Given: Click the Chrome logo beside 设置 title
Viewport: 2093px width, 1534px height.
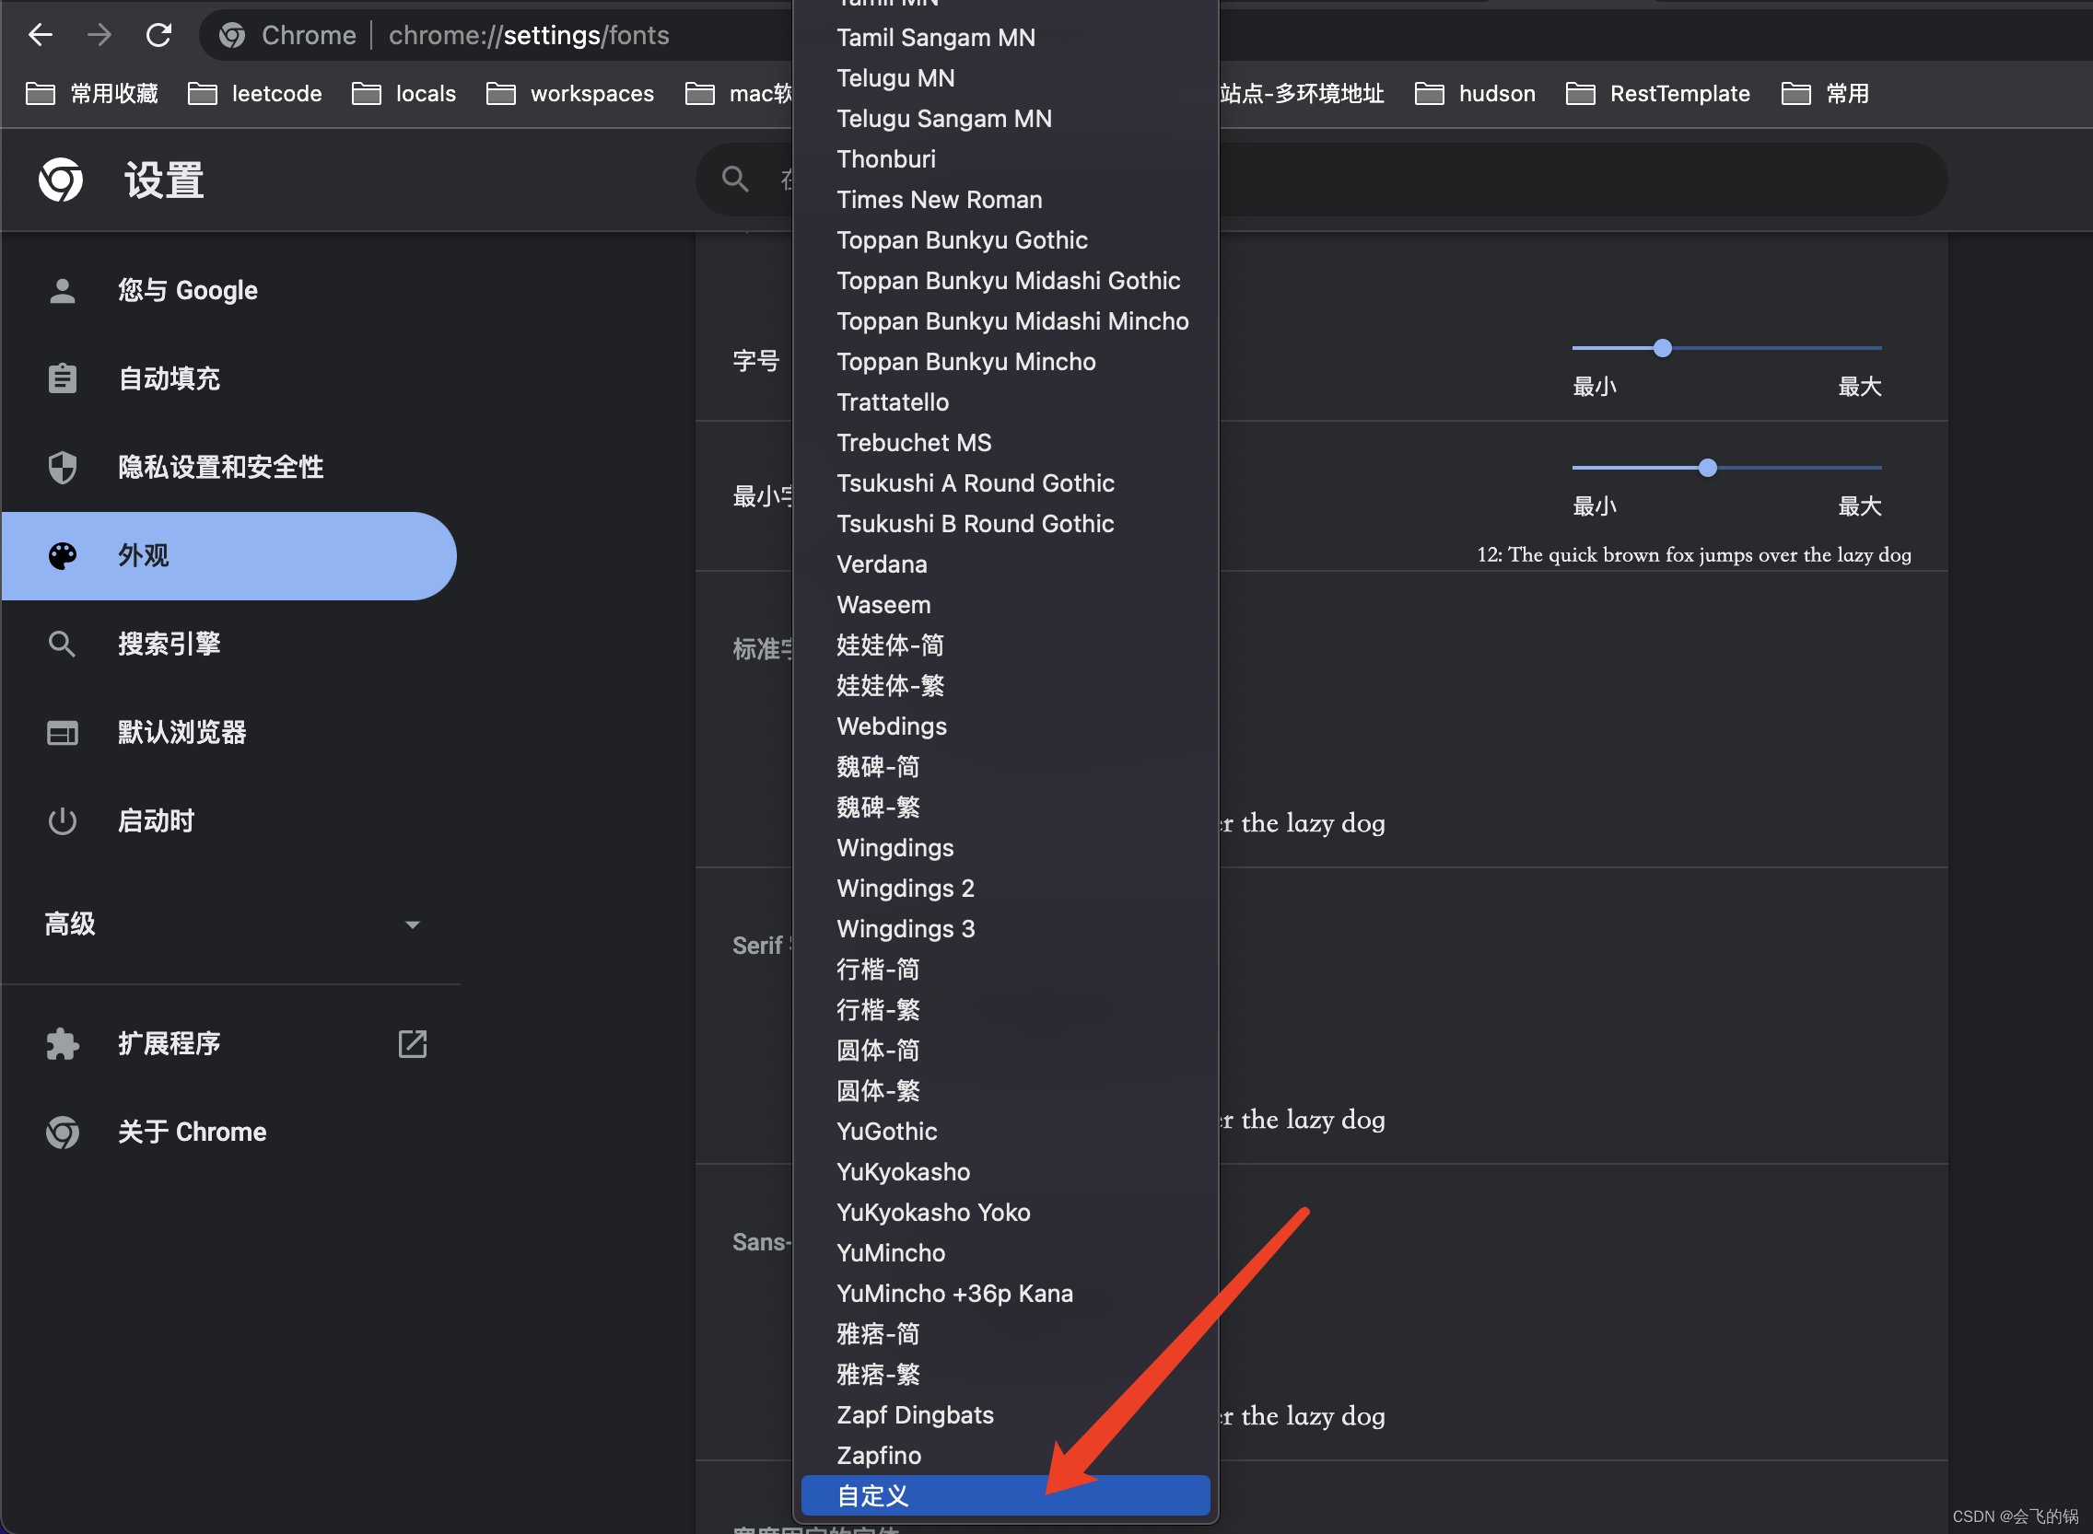Looking at the screenshot, I should pyautogui.click(x=62, y=180).
